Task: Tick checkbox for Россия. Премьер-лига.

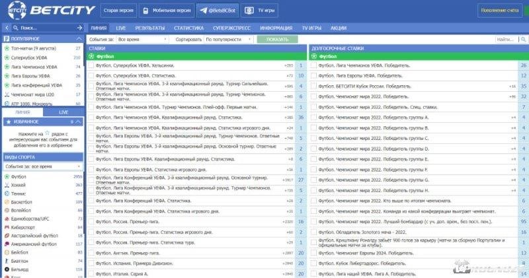Action: (91, 222)
